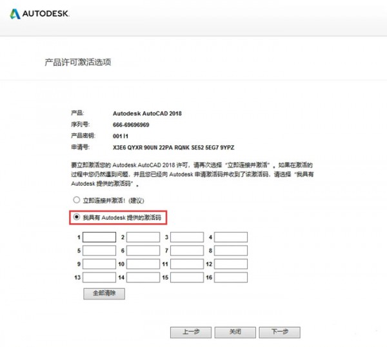Click the 关闭 close button
The height and width of the screenshot is (347, 387).
click(x=235, y=332)
